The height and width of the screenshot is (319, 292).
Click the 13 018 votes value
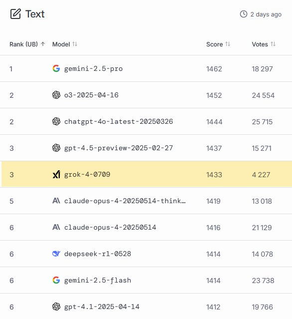click(262, 201)
